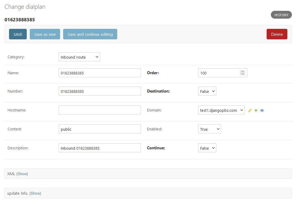Click the Description input field
297x204 pixels.
(100, 148)
